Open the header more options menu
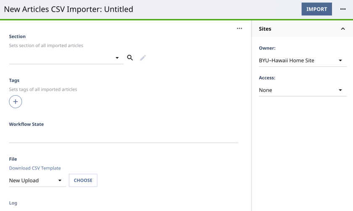 click(x=343, y=9)
